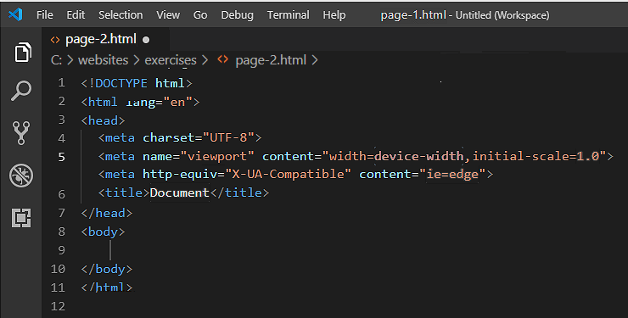Open the Extensions view in activity bar
This screenshot has width=628, height=318.
pyautogui.click(x=21, y=218)
